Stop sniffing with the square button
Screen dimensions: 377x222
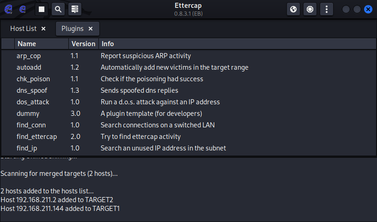42,9
